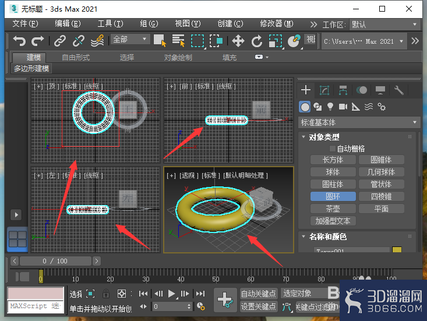Toggle the Selection Lock padlock
The image size is (427, 321).
(x=106, y=294)
